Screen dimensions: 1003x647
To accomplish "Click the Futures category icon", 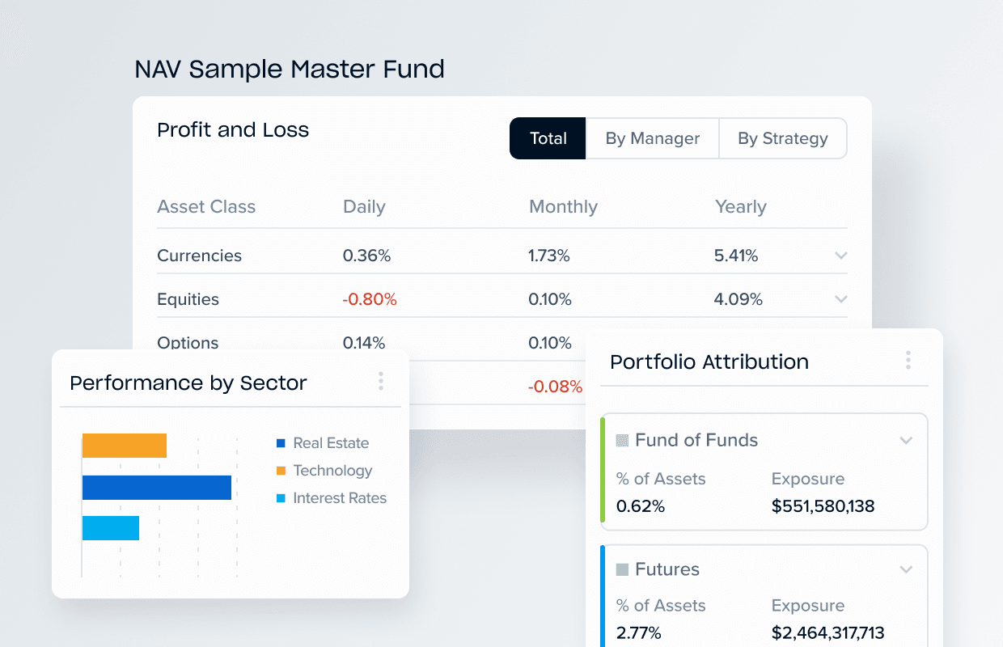I will click(x=624, y=569).
